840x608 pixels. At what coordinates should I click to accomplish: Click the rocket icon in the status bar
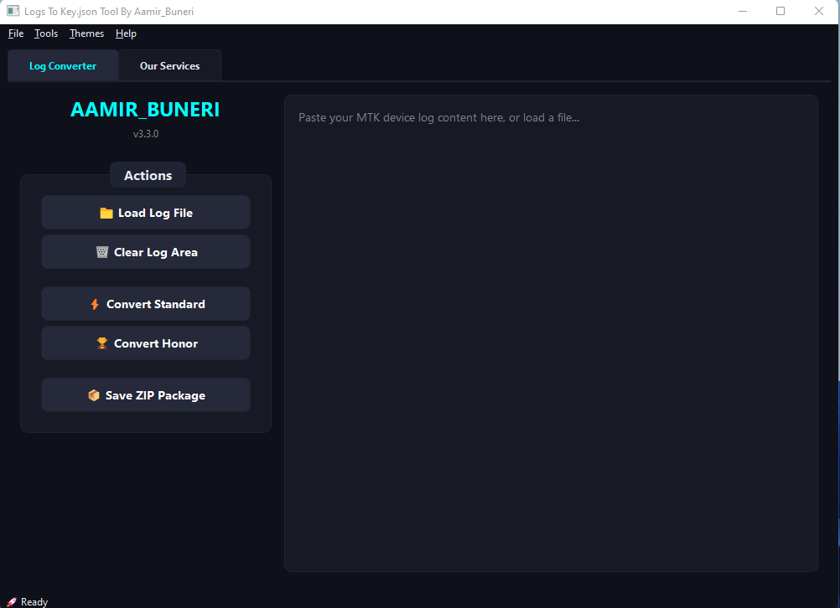tap(12, 601)
